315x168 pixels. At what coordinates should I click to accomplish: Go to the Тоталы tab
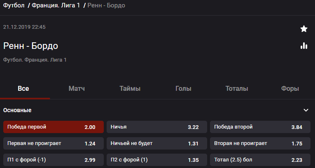237,89
